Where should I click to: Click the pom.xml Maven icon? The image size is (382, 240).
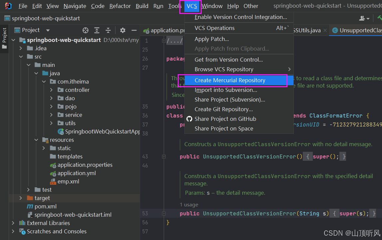pos(30,206)
